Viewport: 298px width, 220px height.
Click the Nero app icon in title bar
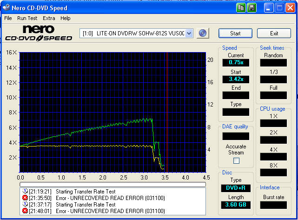tap(6, 7)
